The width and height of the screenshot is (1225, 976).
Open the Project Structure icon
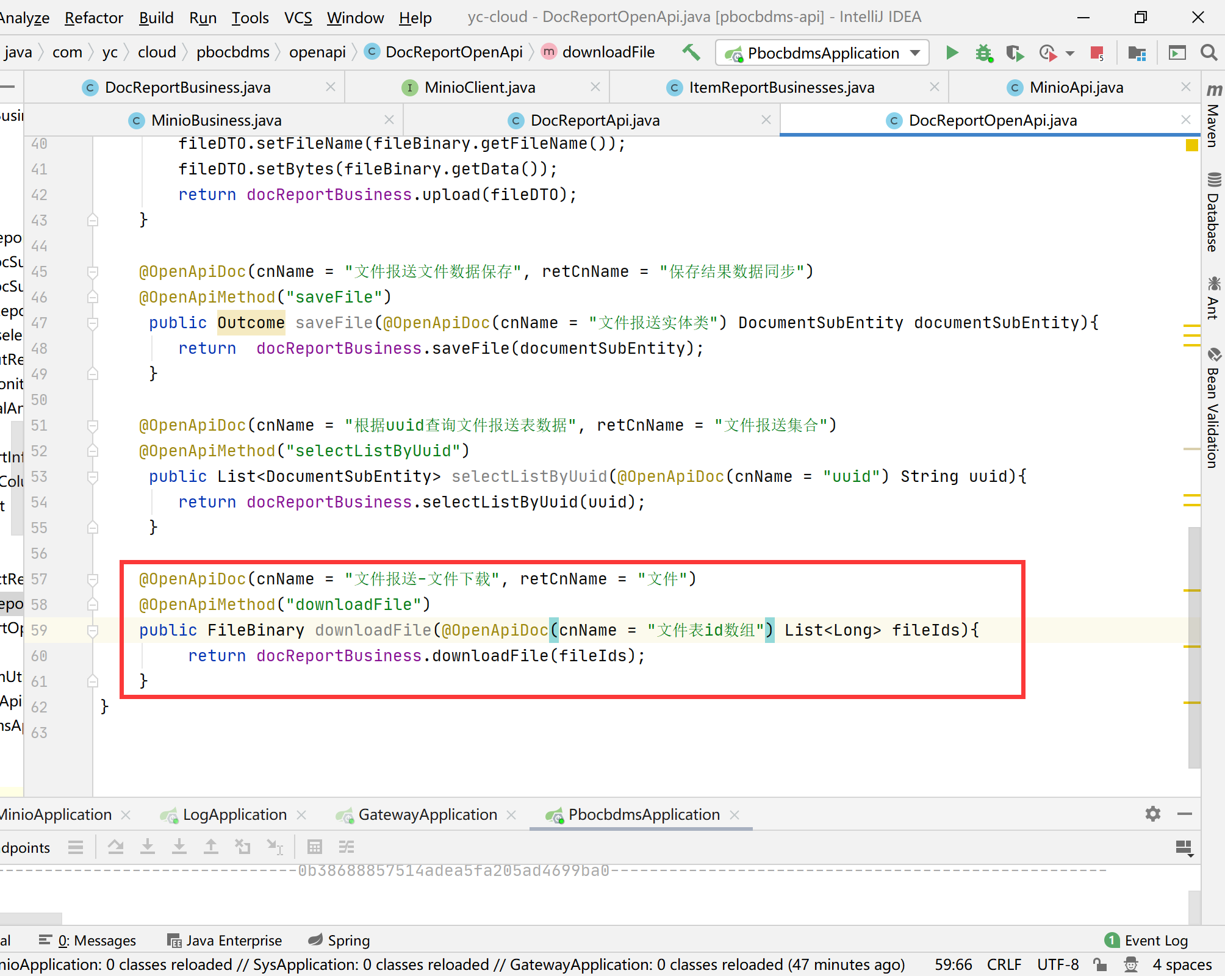pos(1137,53)
